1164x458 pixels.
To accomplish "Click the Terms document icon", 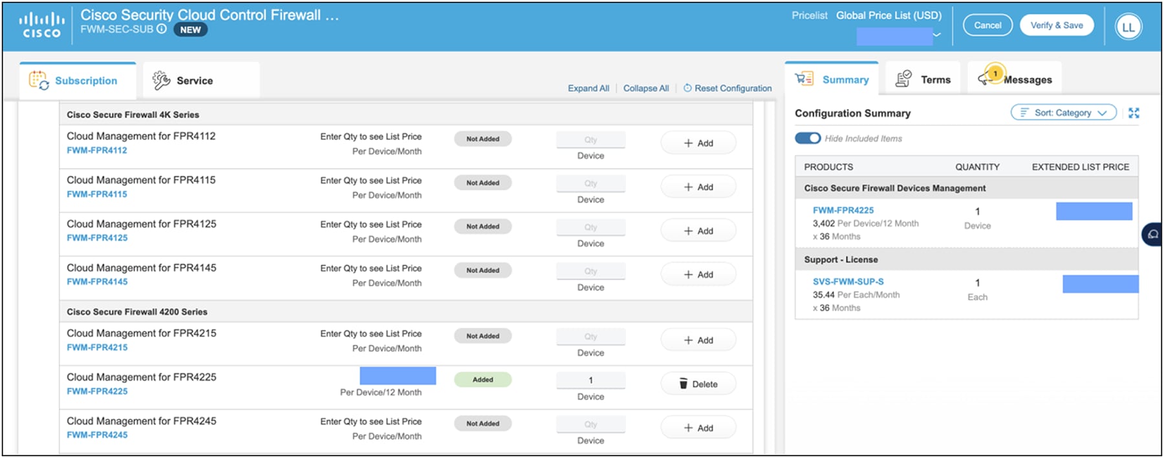I will pos(903,79).
